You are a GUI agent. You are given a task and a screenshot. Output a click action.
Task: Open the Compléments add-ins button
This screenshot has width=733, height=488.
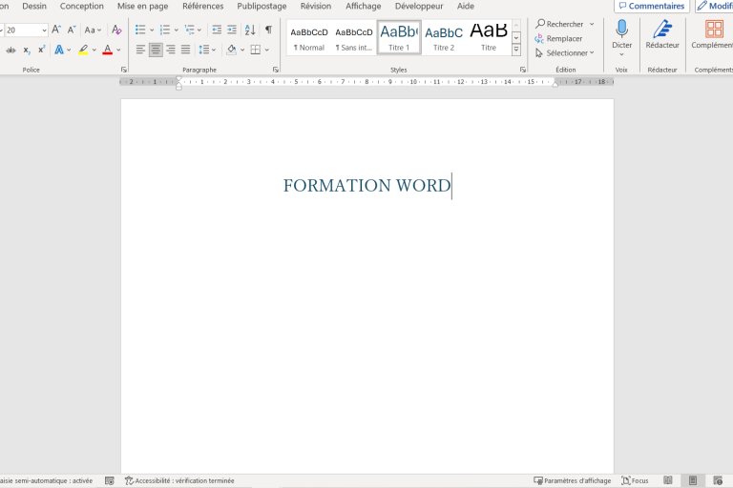point(711,34)
